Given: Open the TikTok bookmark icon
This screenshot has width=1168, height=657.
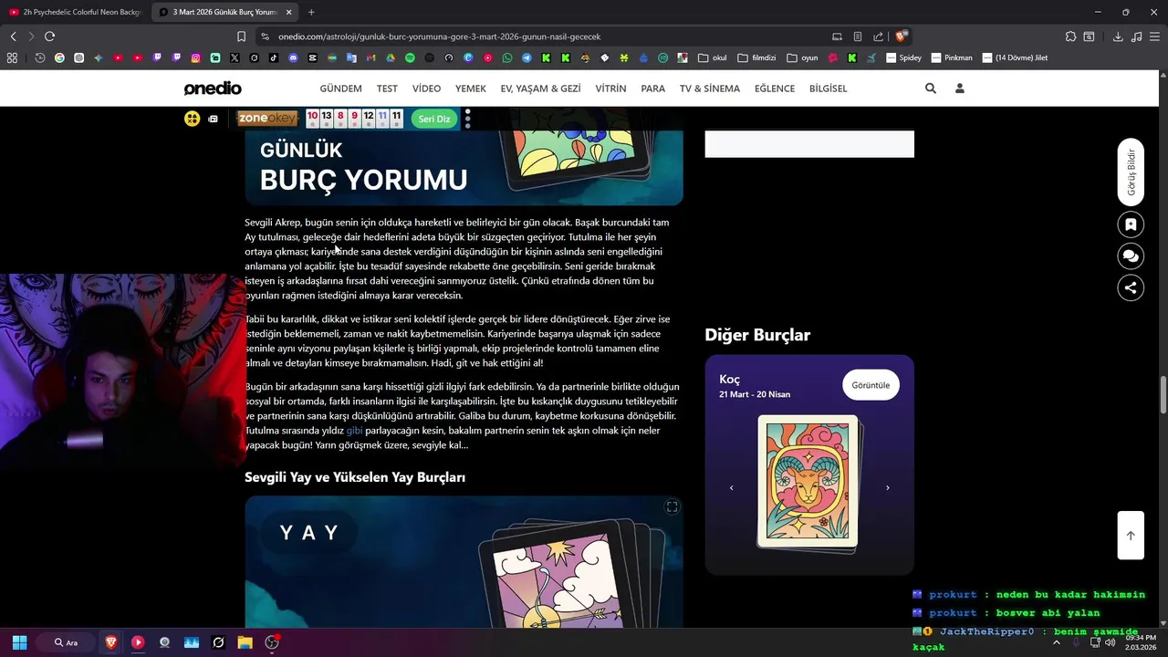Looking at the screenshot, I should click(274, 57).
